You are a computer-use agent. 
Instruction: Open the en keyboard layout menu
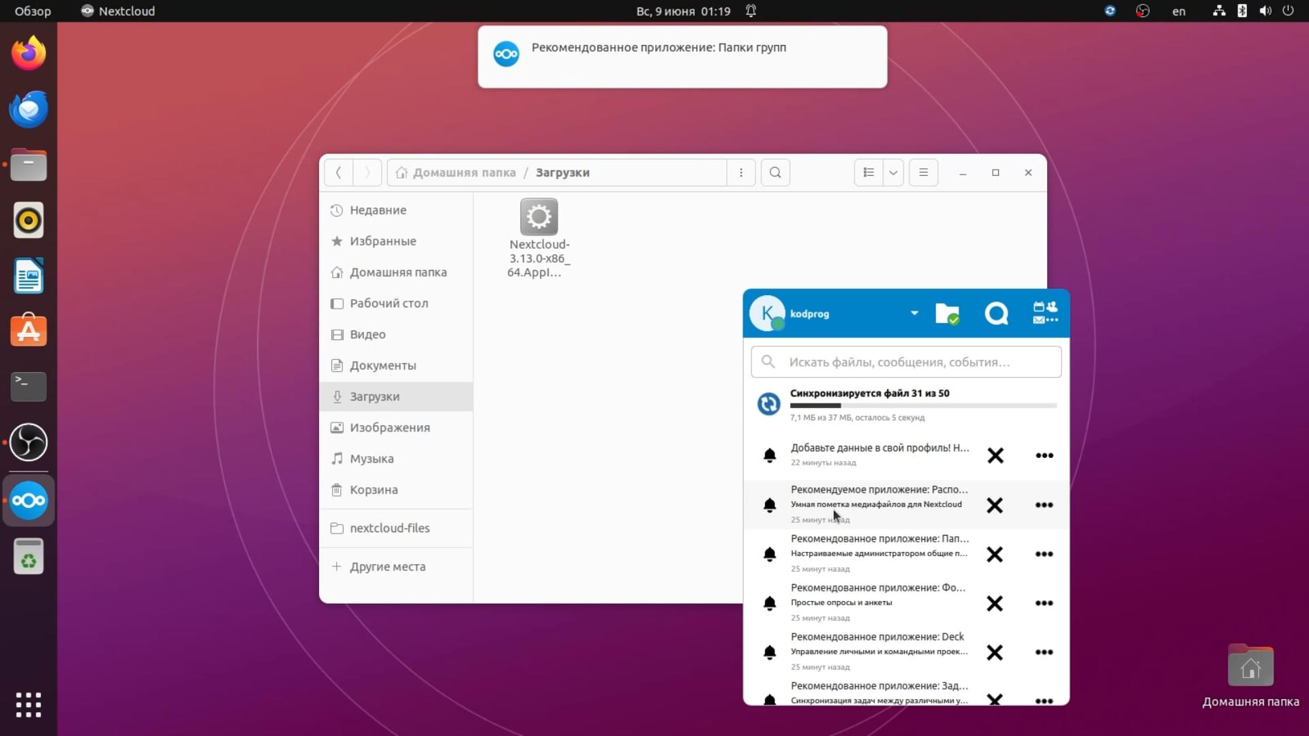(1179, 11)
